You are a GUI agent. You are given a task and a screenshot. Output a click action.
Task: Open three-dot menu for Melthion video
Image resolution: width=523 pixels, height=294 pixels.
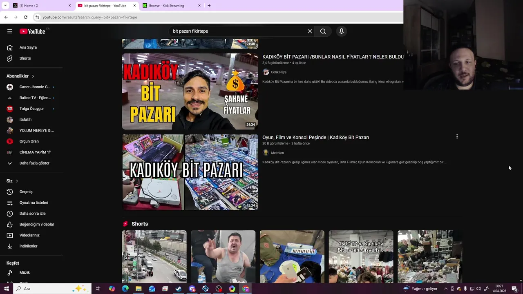tap(457, 137)
